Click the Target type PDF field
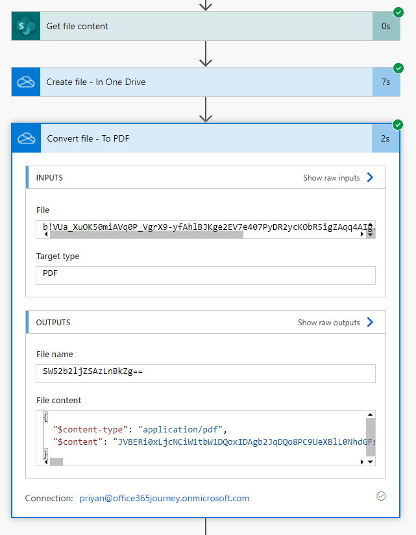This screenshot has height=535, width=416. tap(206, 275)
